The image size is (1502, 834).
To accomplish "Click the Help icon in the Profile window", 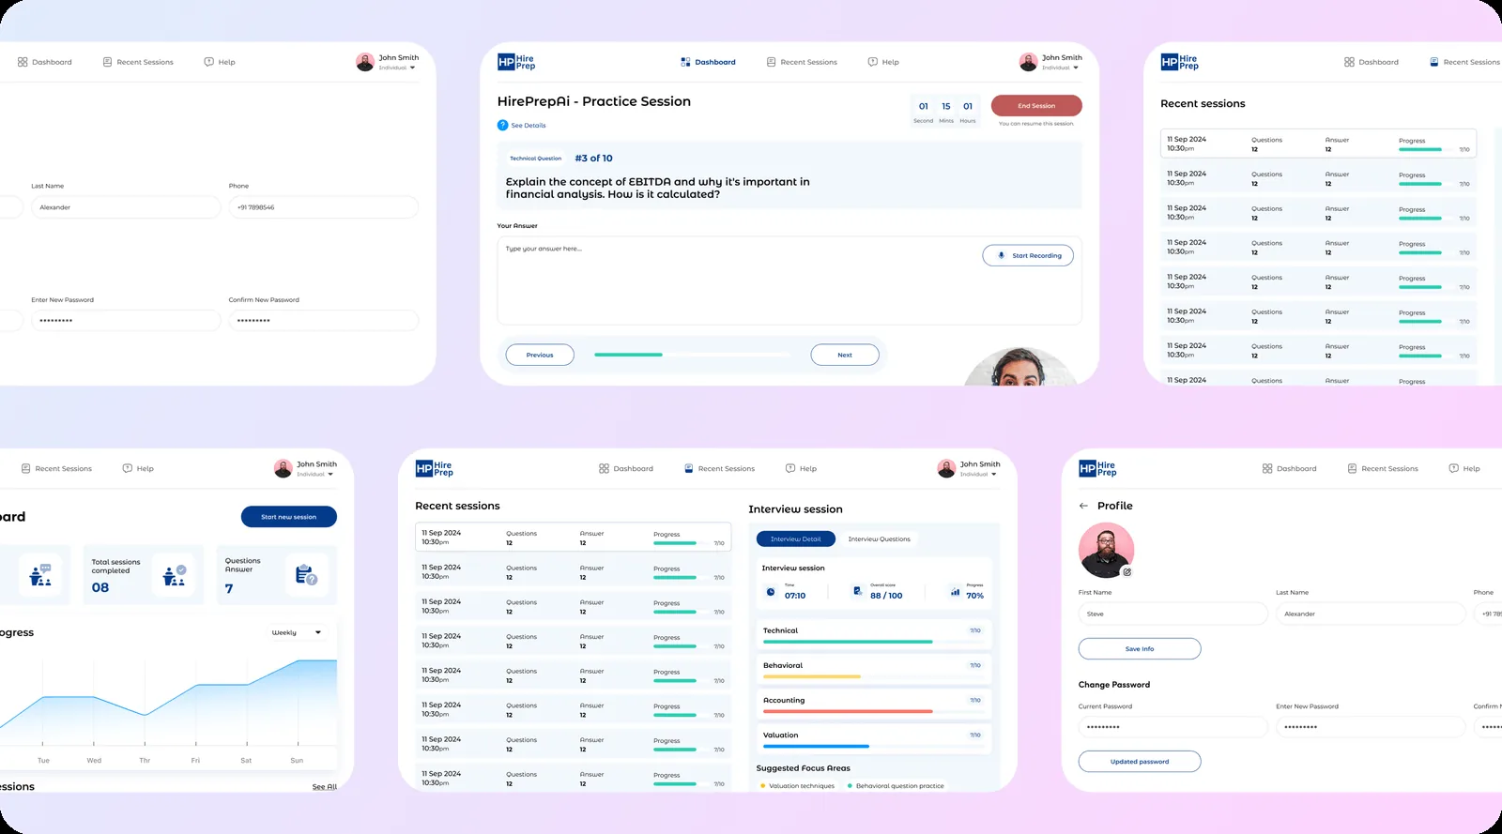I will point(1453,468).
